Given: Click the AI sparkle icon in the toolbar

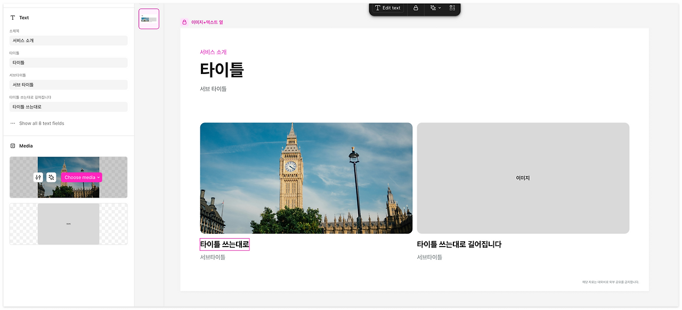Looking at the screenshot, I should (x=433, y=7).
